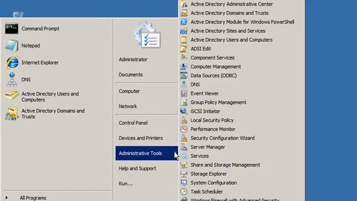The height and width of the screenshot is (201, 357).
Task: Click Active Directory Module for Windows PowerShell icon
Action: point(184,22)
